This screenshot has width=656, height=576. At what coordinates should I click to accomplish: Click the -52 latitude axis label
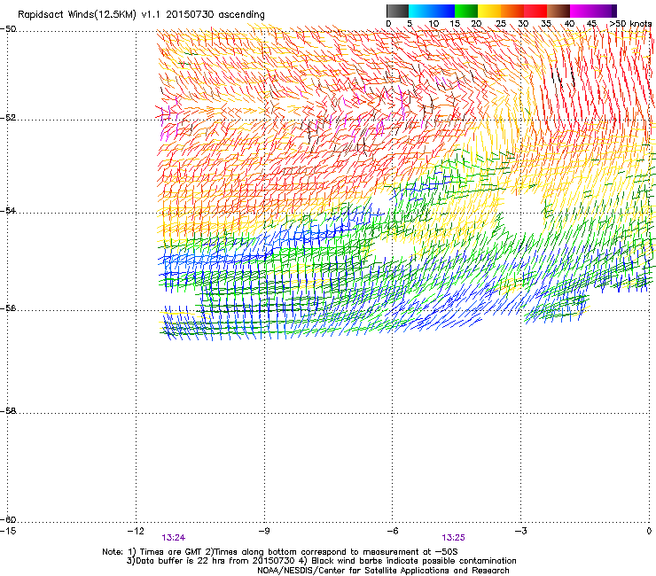click(x=8, y=118)
